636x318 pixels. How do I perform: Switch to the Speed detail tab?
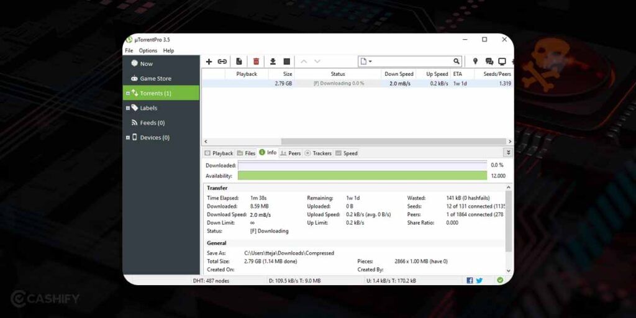pyautogui.click(x=347, y=153)
